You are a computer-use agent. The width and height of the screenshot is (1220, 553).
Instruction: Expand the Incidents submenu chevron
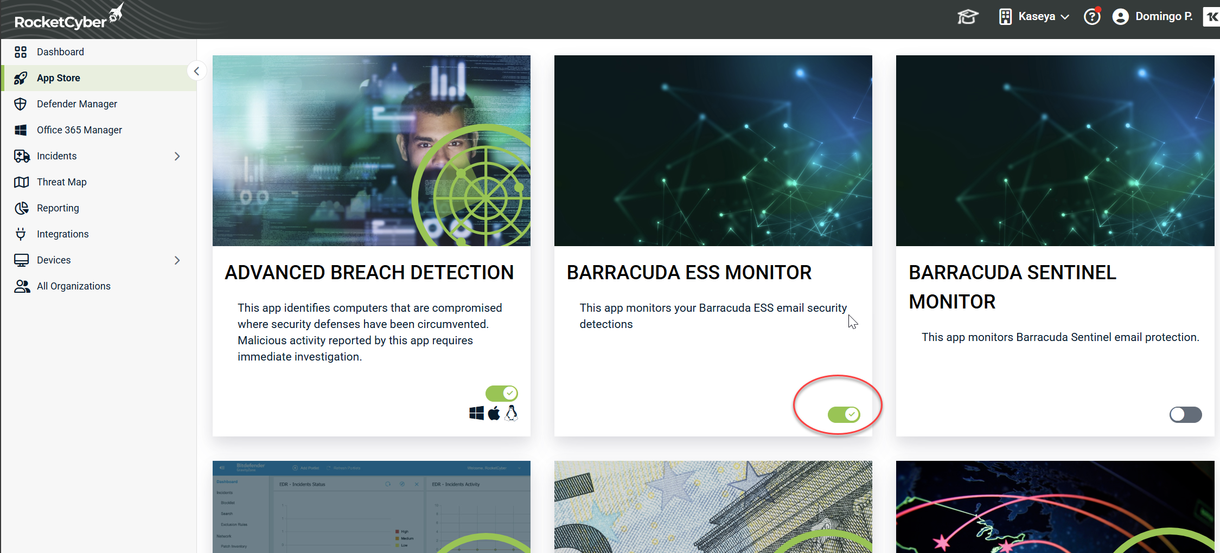point(177,156)
